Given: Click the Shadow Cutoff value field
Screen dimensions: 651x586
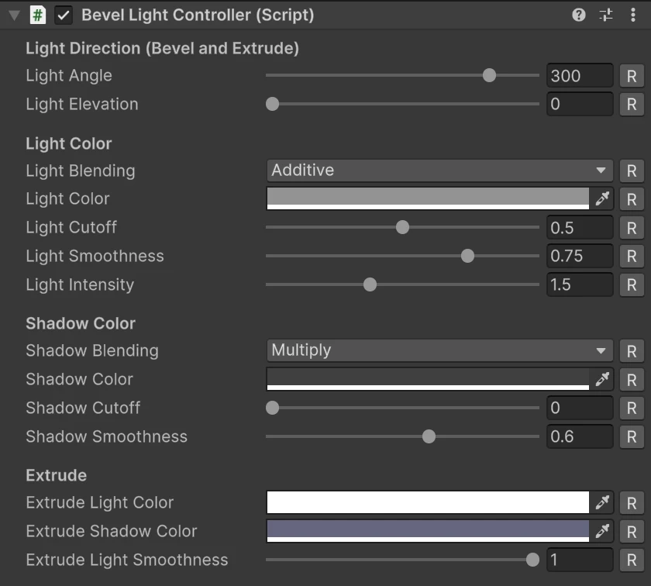Looking at the screenshot, I should pyautogui.click(x=580, y=408).
